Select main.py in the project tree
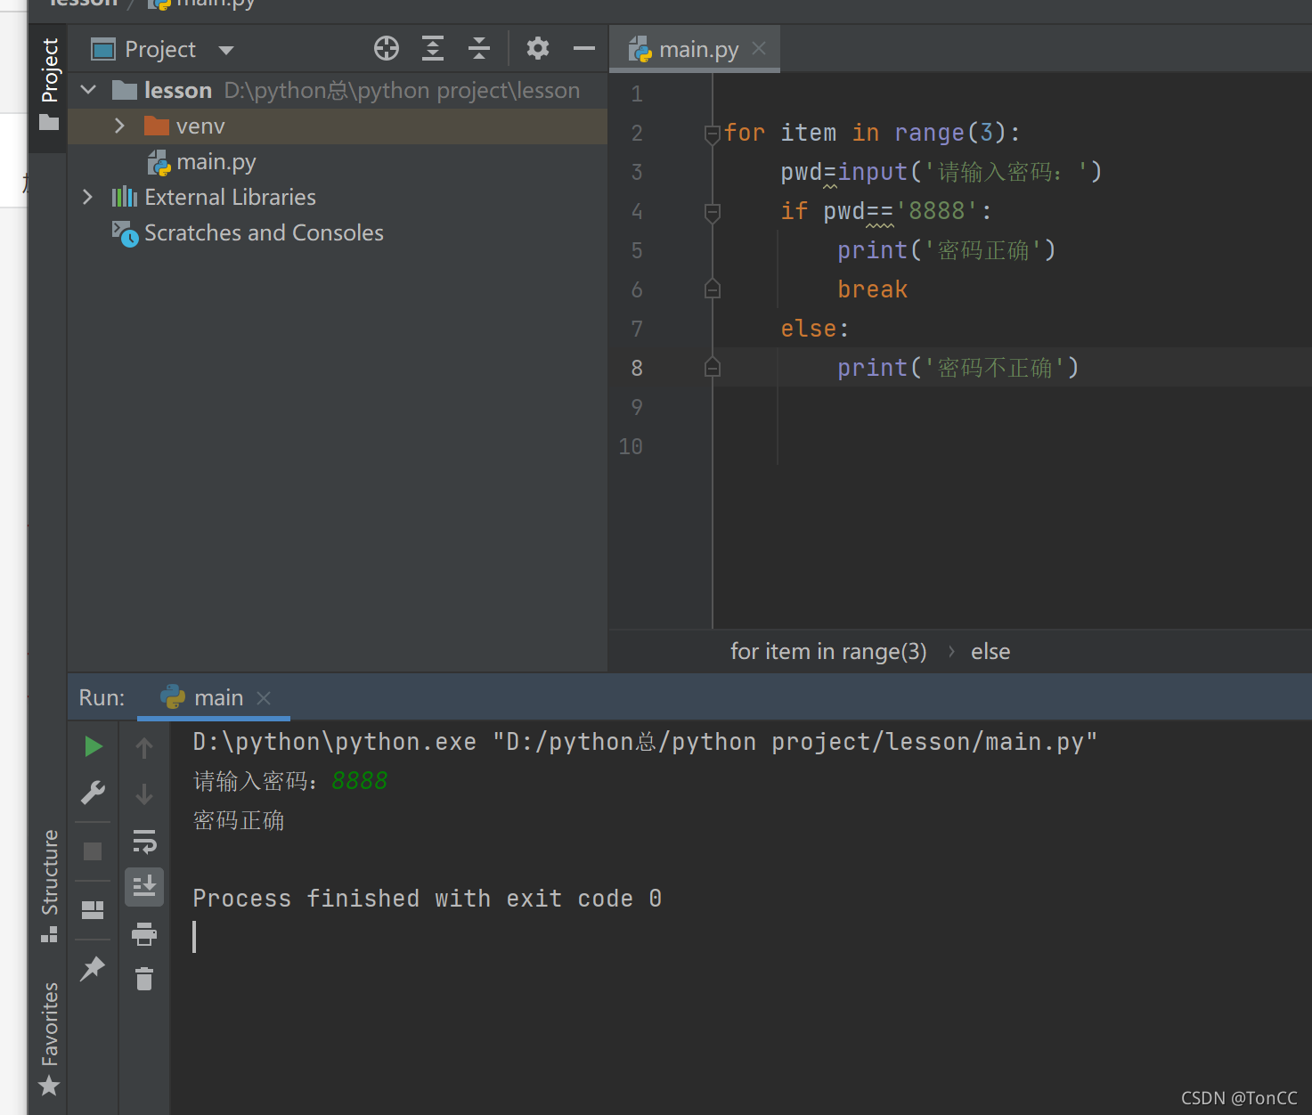1312x1115 pixels. pos(216,162)
